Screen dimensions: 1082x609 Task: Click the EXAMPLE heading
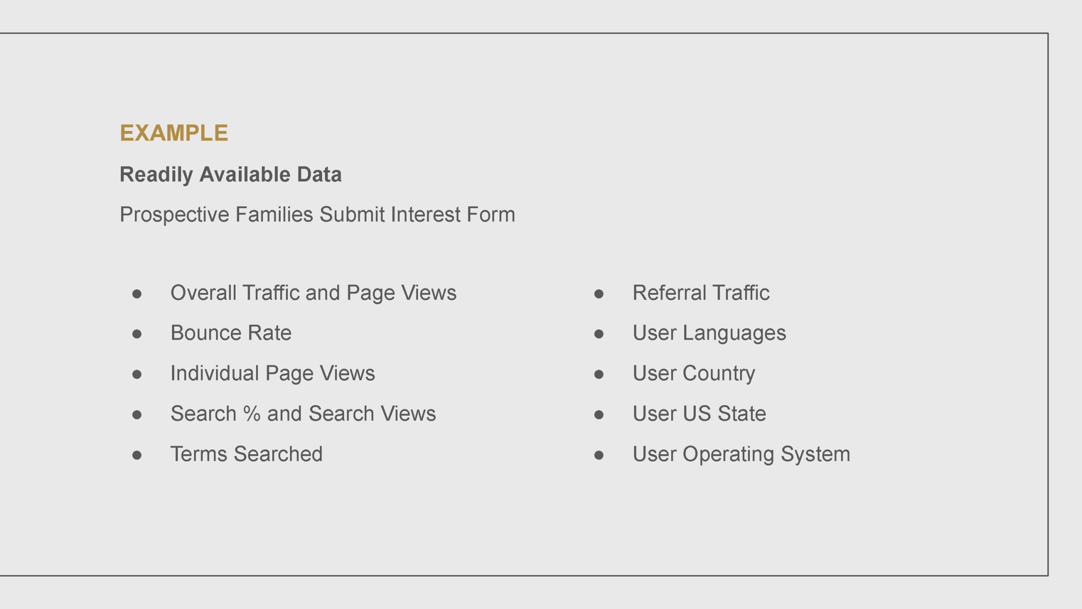174,133
